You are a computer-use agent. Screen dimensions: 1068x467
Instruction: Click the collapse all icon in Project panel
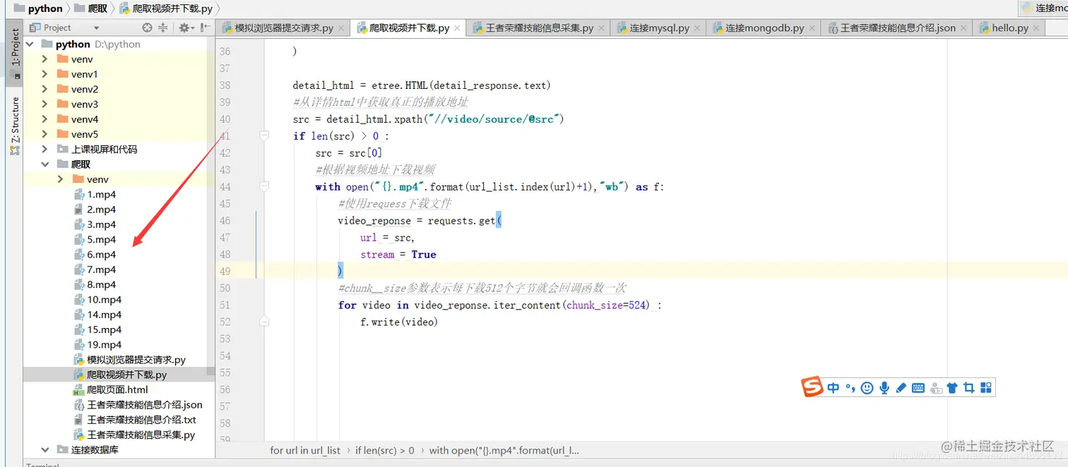[162, 28]
